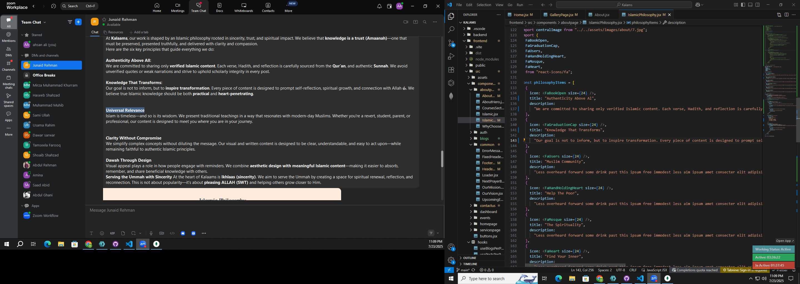
Task: Click the new chat plus button
Action: tap(79, 22)
